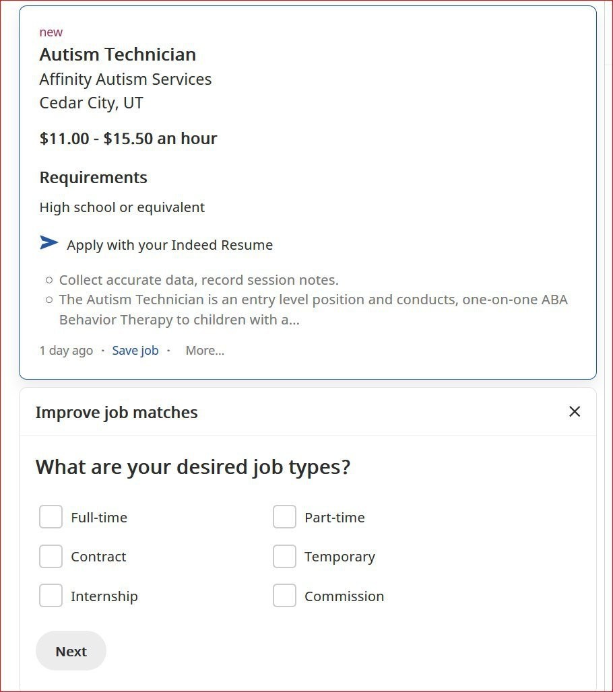Click the Next button
This screenshot has height=692, width=613.
[71, 651]
